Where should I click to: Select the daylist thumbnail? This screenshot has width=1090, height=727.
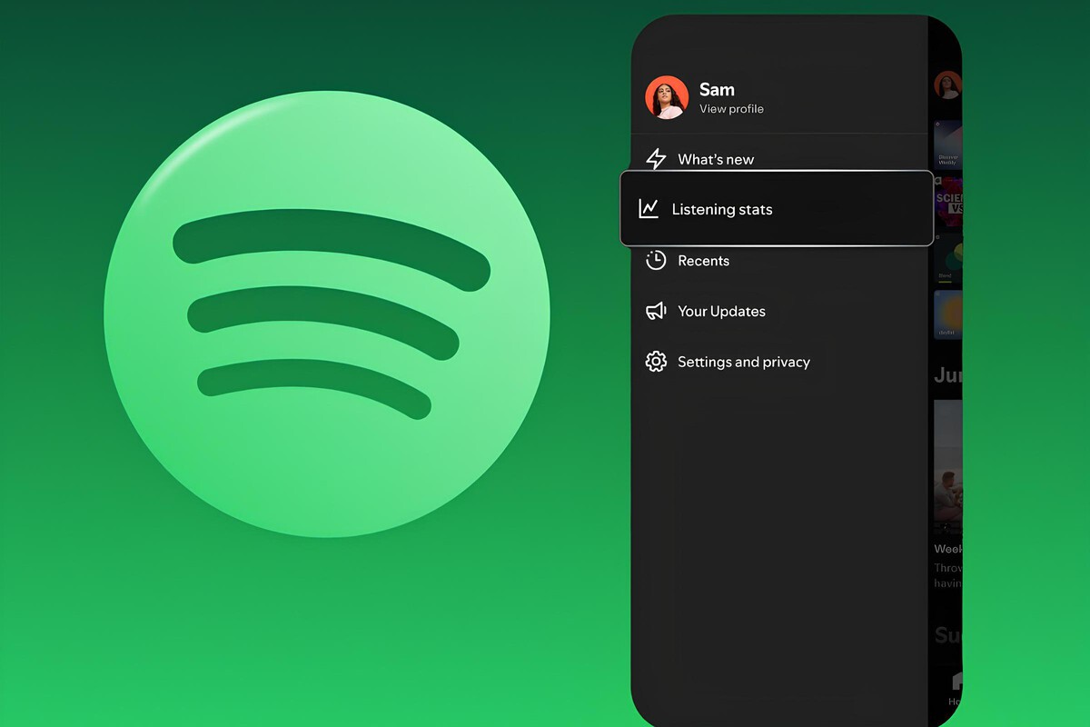click(948, 315)
